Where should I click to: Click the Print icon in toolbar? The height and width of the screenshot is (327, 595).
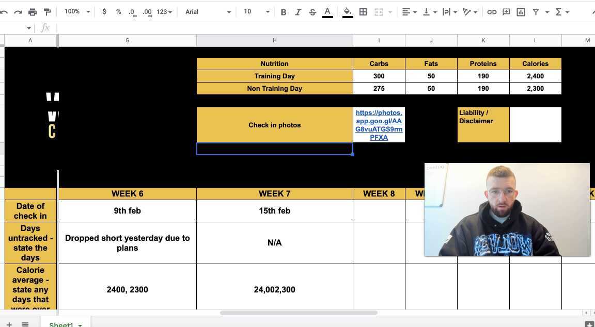(33, 12)
